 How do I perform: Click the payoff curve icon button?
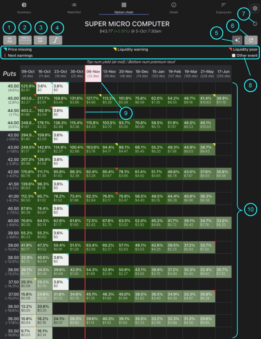pos(56,40)
